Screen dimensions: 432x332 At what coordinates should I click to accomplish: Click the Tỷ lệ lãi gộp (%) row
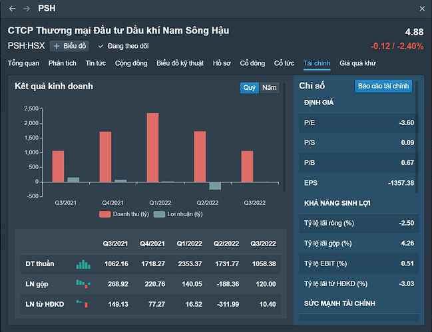359,244
